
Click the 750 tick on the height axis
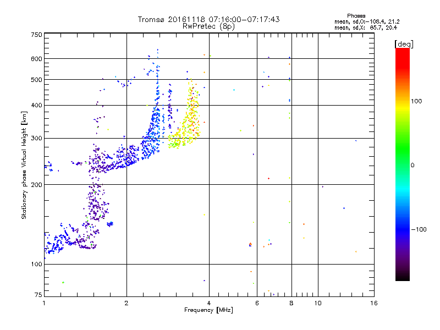click(x=36, y=35)
